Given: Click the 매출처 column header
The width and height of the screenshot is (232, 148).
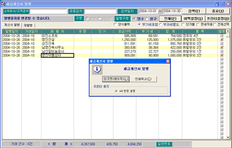Looking at the screenshot, I should (57, 31).
